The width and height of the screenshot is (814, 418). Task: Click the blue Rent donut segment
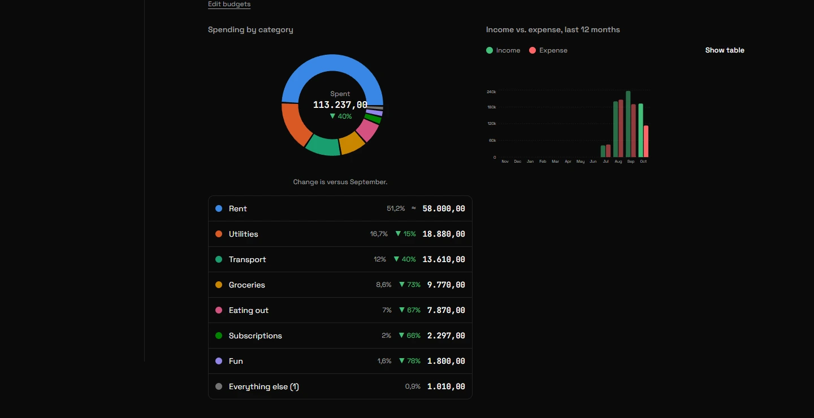[332, 63]
